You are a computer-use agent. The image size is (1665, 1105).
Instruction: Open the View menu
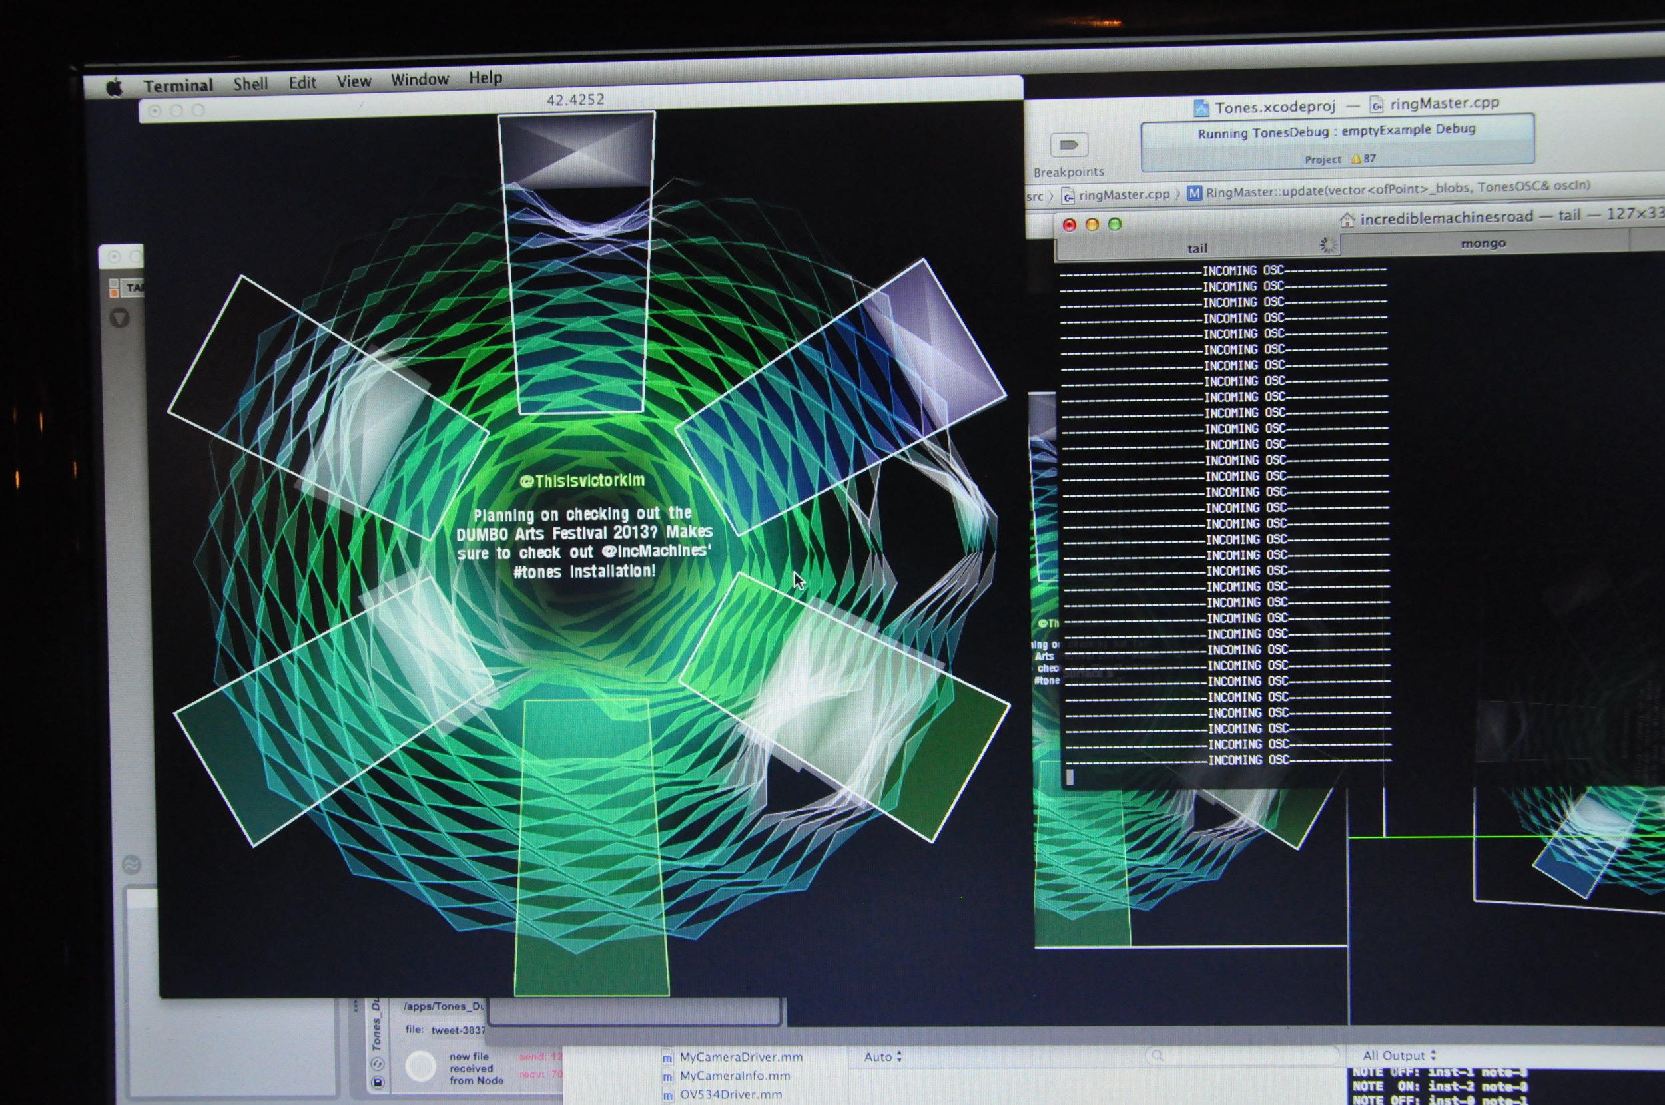[x=353, y=81]
